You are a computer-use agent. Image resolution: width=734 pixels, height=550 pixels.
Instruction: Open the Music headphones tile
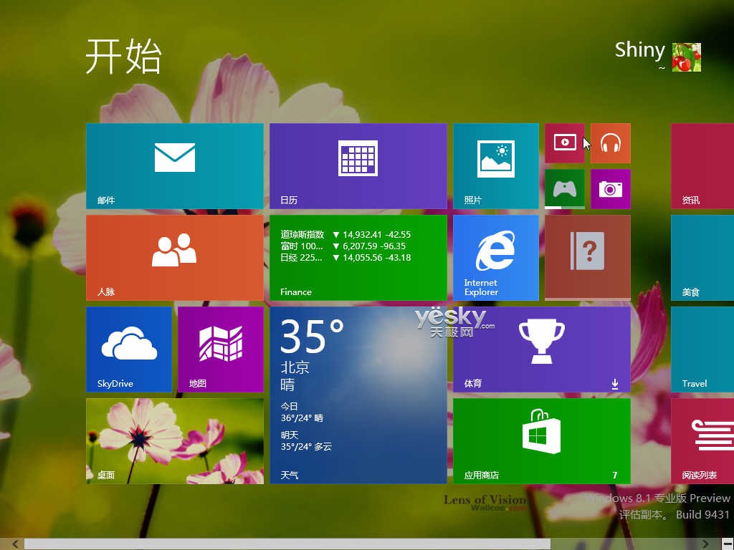coord(611,143)
